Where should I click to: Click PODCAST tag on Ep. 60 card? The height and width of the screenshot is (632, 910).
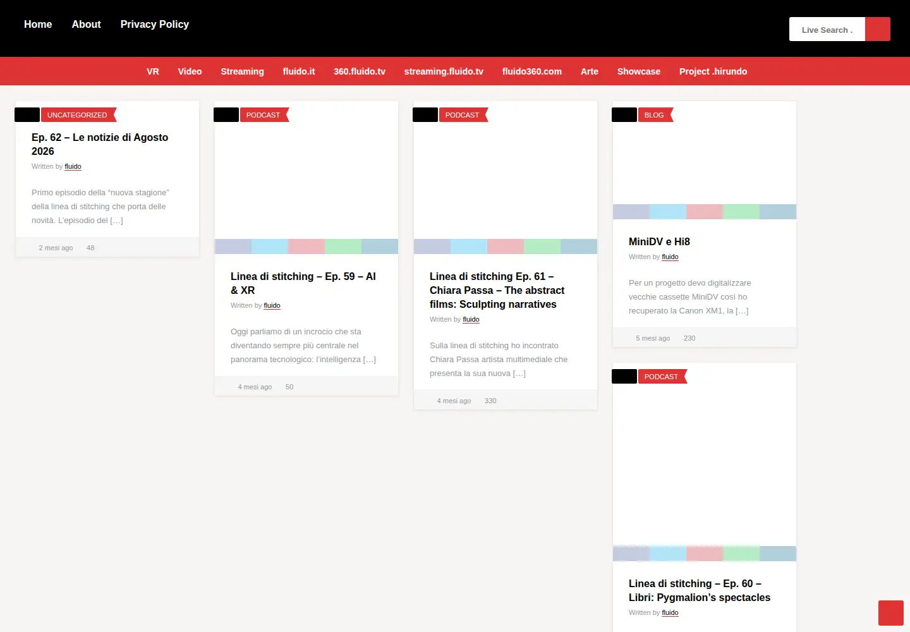pos(662,377)
